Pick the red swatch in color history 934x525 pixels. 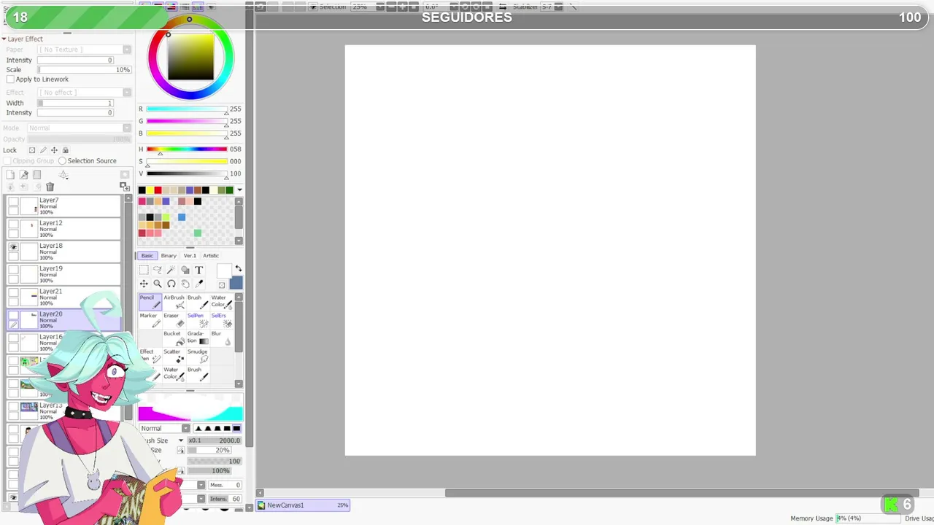(x=158, y=190)
